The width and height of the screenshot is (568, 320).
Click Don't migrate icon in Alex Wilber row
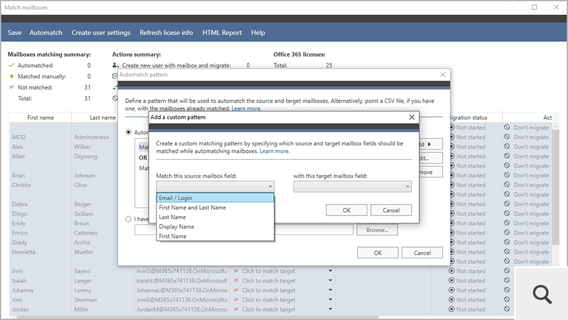(x=507, y=147)
